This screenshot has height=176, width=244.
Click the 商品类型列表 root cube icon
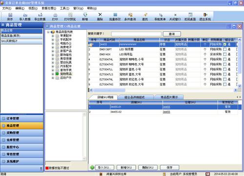click(x=53, y=32)
